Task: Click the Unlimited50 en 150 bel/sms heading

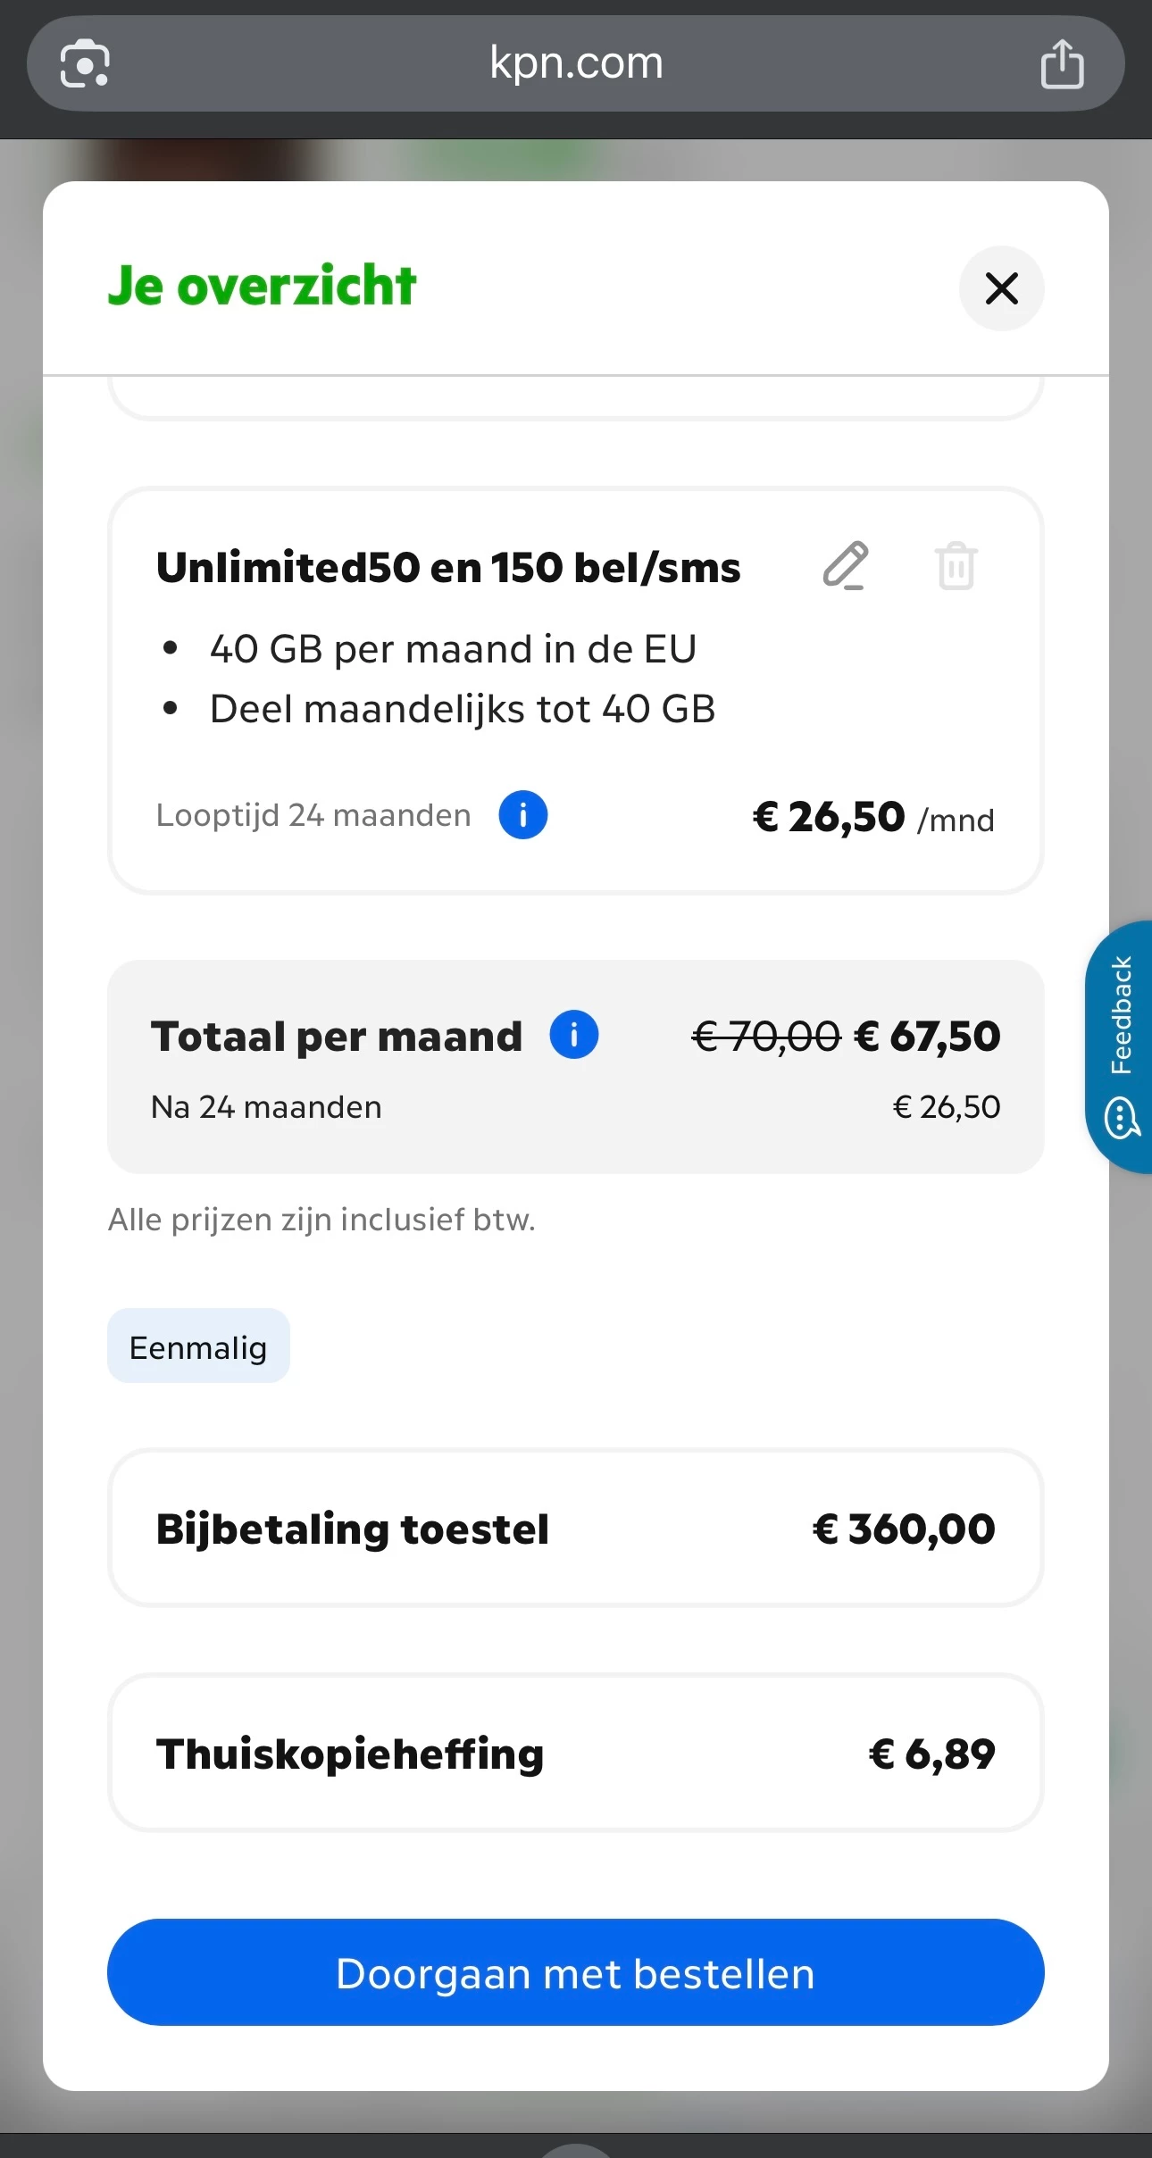Action: point(448,568)
